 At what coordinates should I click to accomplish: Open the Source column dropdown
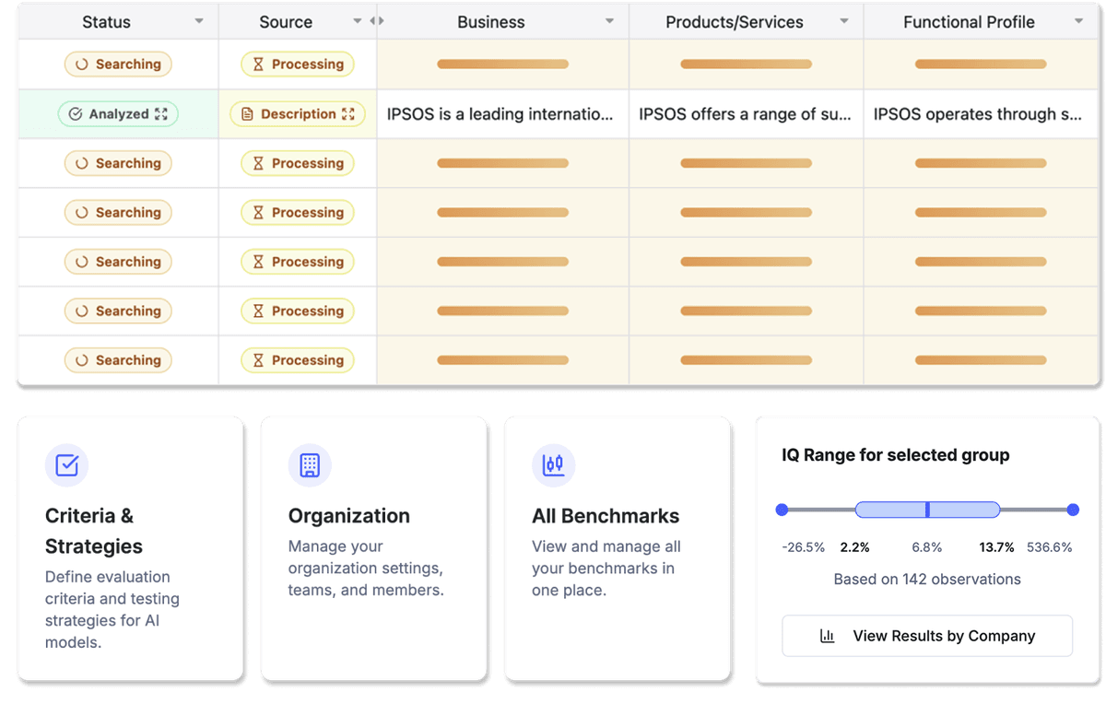(x=358, y=21)
